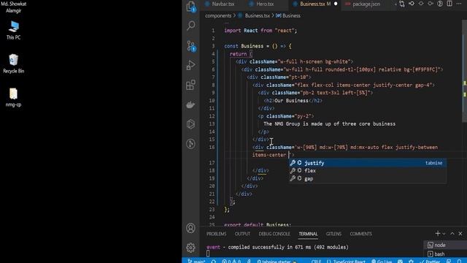Click the 'Our Business' heading text

(x=291, y=101)
